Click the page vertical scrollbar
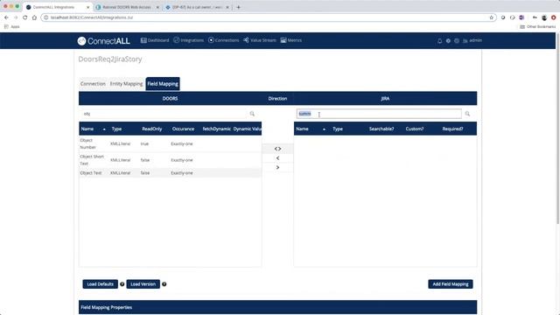This screenshot has width=560, height=315. pyautogui.click(x=558, y=129)
